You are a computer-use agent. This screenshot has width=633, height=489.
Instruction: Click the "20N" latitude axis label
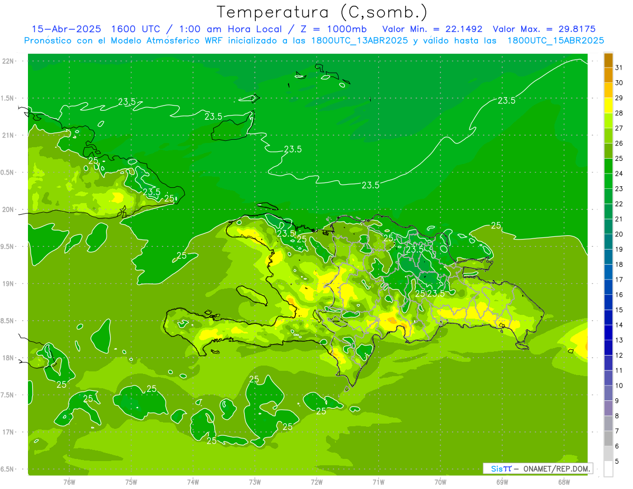tap(8, 209)
